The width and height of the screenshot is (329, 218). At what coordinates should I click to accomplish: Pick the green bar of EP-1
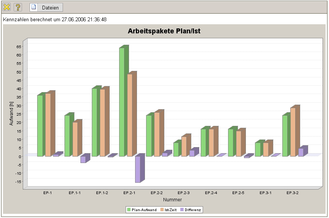(40, 125)
